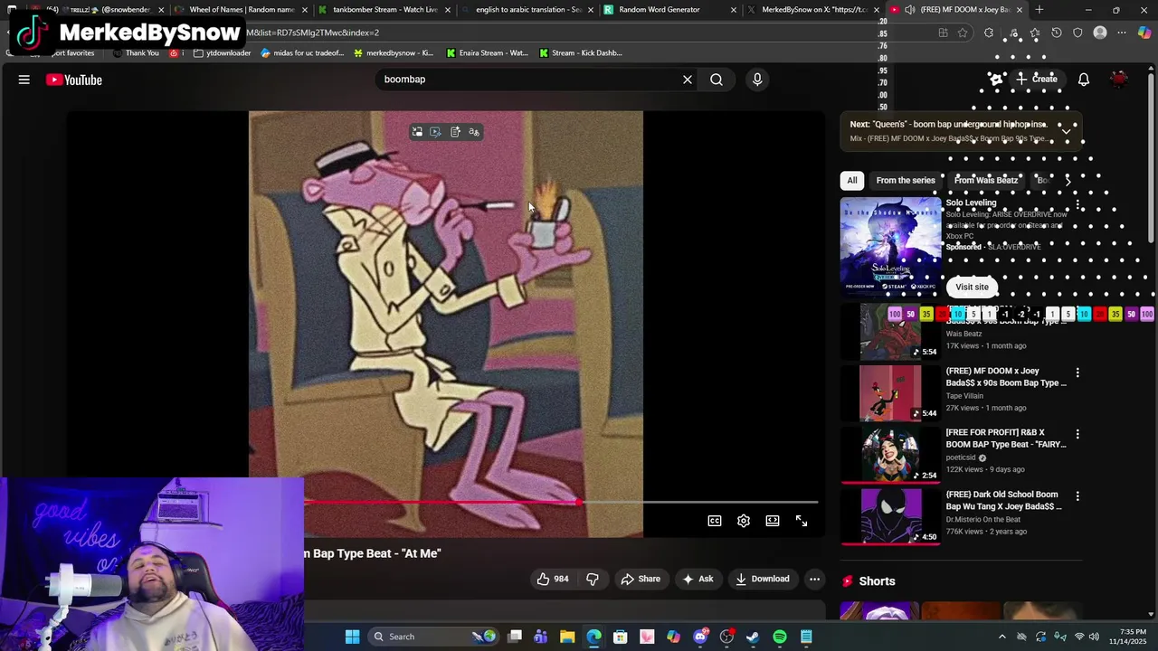Open the Wais Beatz 5:54 video thumbnail
The height and width of the screenshot is (651, 1158).
pyautogui.click(x=891, y=331)
